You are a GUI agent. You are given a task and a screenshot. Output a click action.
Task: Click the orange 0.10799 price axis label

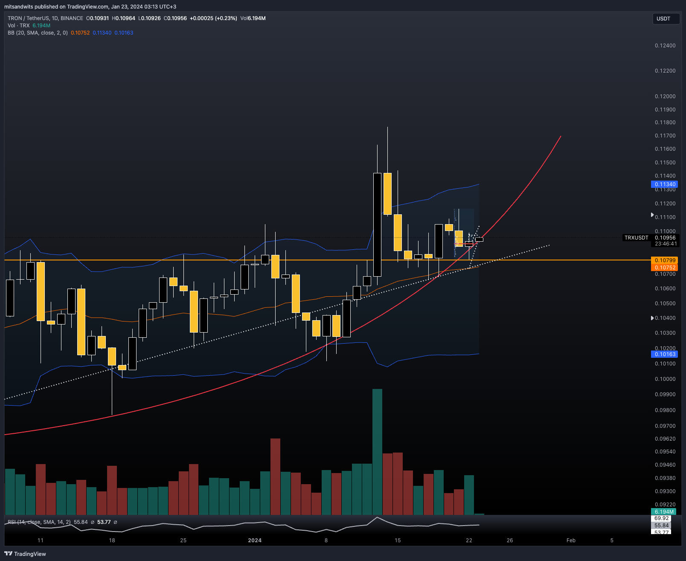(x=664, y=260)
